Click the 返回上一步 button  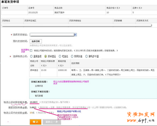pos(52,122)
